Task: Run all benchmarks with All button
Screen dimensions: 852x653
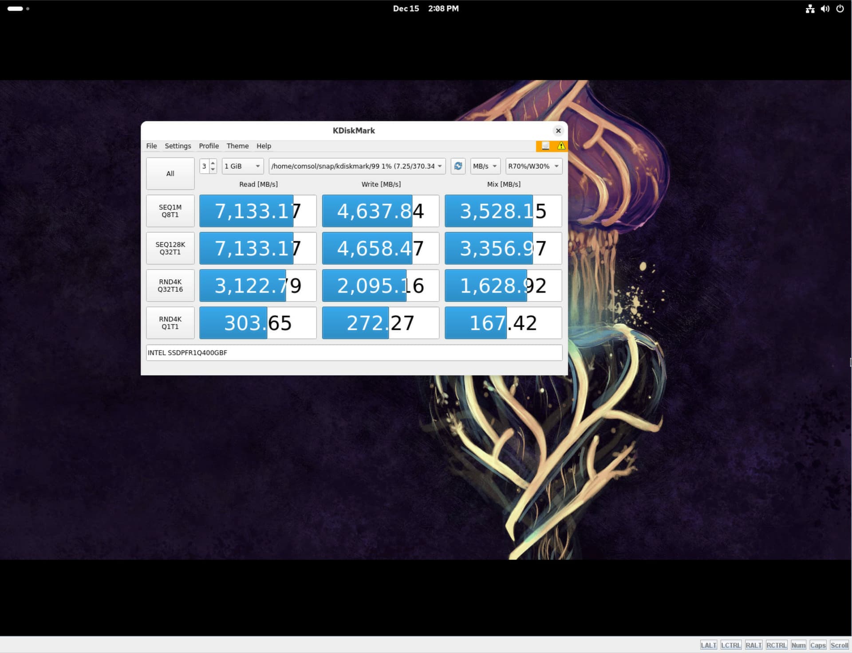Action: [170, 174]
